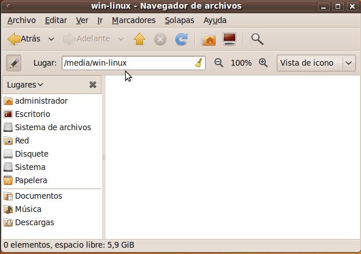Reset zoom by clicking 100%
The width and height of the screenshot is (361, 254).
tap(241, 63)
